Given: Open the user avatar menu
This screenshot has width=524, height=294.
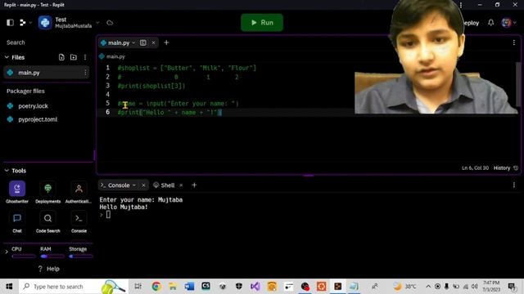Looking at the screenshot, I should pos(506,23).
